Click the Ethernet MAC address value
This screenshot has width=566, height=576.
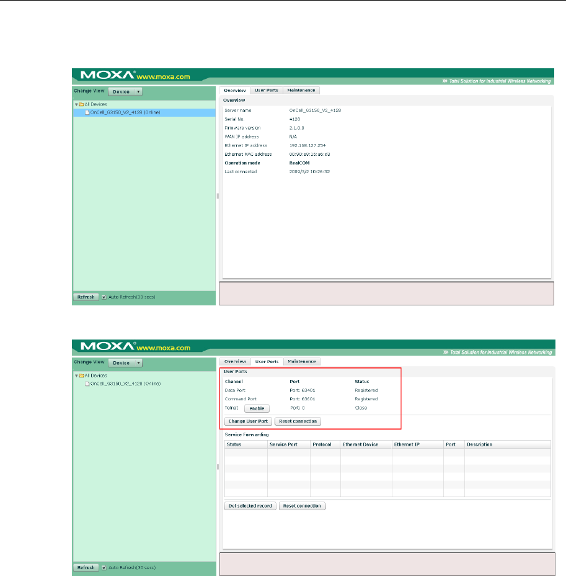click(x=309, y=155)
